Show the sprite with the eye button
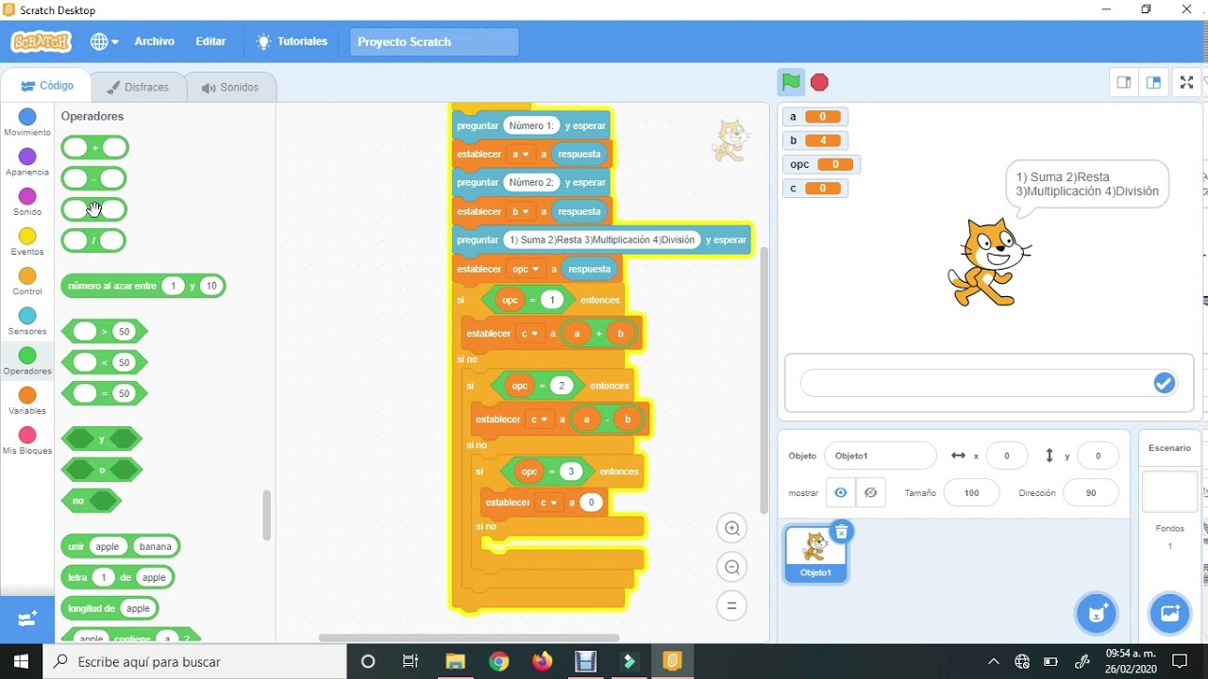 click(x=840, y=492)
